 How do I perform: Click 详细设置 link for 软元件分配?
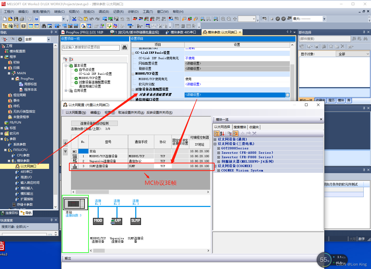[193, 84]
